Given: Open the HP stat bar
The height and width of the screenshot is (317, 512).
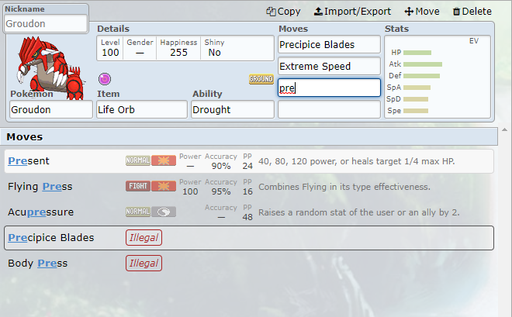Looking at the screenshot, I should 417,53.
